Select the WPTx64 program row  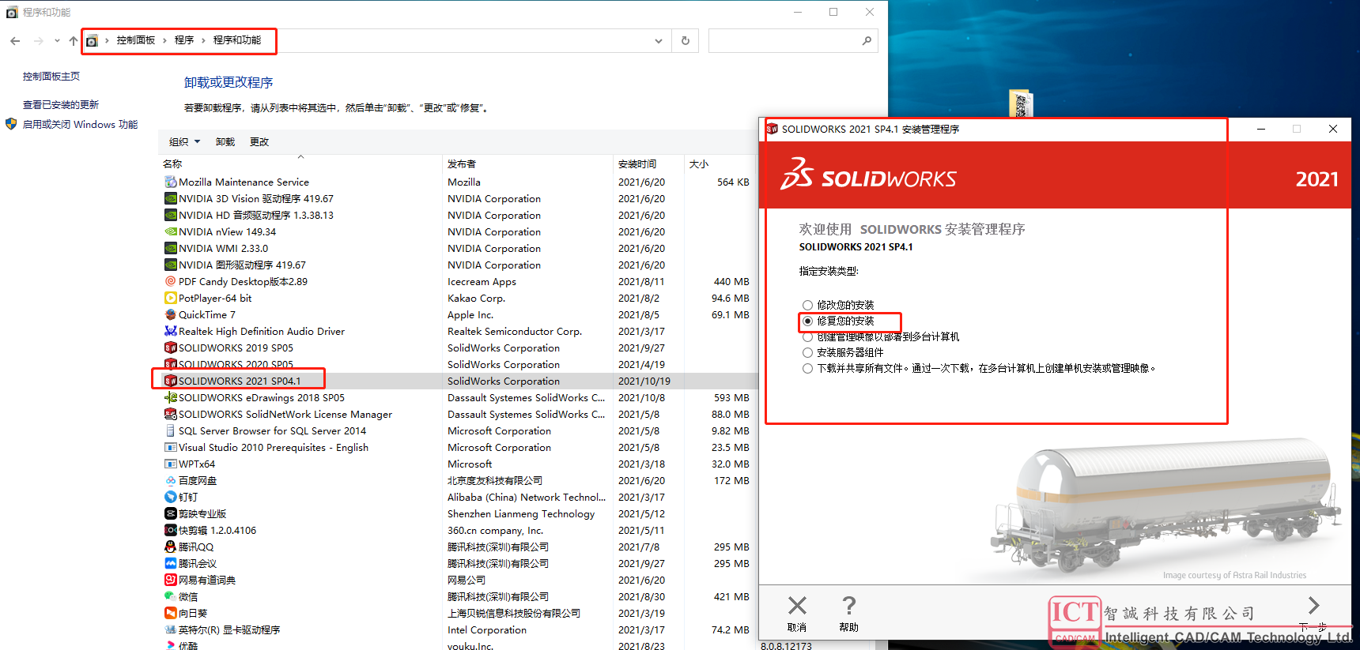pos(457,464)
